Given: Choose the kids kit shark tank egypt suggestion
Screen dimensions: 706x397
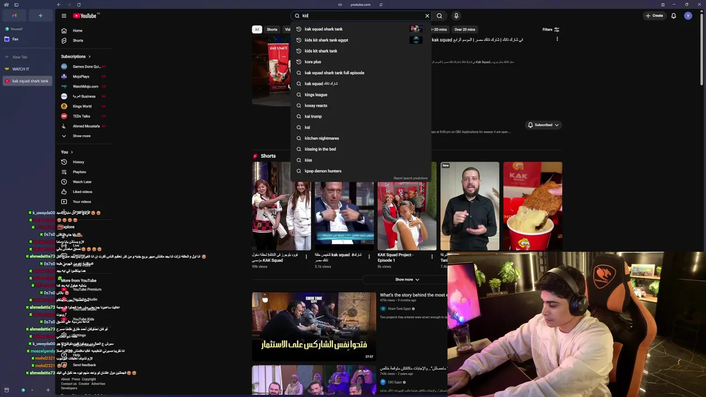Looking at the screenshot, I should (x=361, y=40).
